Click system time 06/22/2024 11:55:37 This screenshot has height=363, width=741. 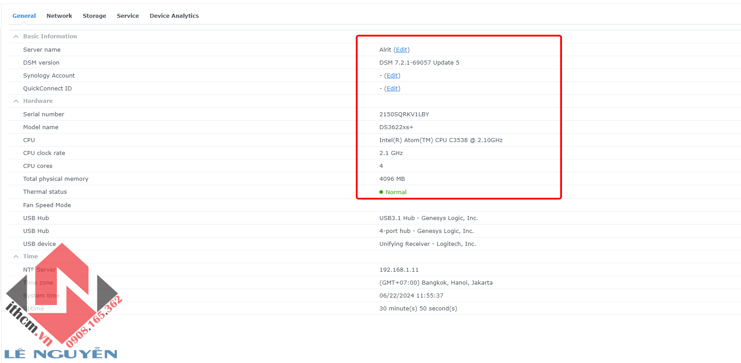pyautogui.click(x=411, y=296)
